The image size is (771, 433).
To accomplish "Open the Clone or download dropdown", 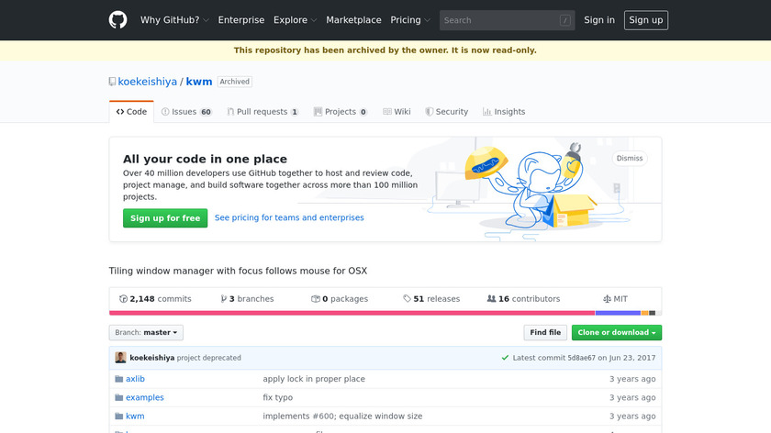I will (x=617, y=333).
